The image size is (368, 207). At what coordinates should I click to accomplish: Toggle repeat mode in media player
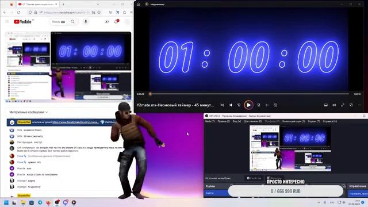(x=275, y=105)
